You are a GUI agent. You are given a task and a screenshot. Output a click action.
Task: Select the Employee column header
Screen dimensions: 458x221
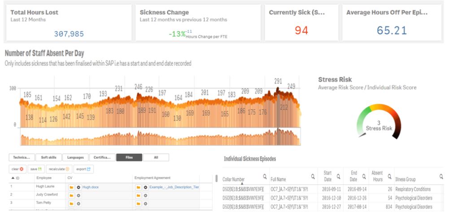coord(44,178)
